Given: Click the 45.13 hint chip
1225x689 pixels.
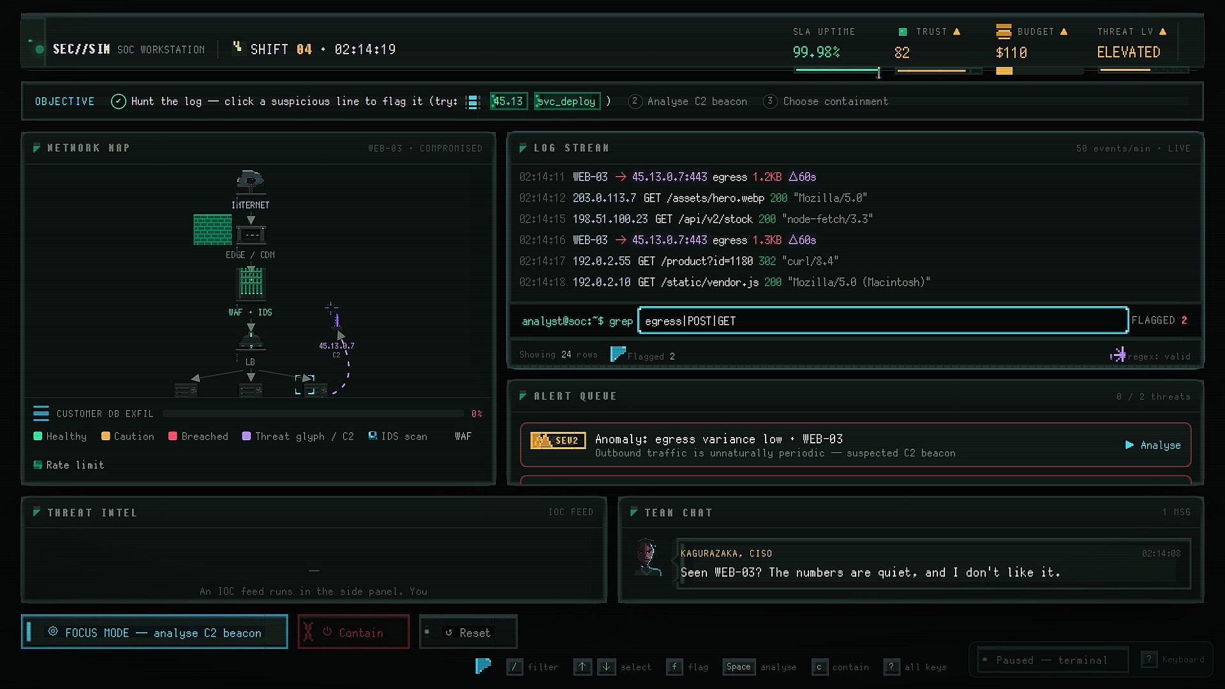Looking at the screenshot, I should (x=509, y=101).
